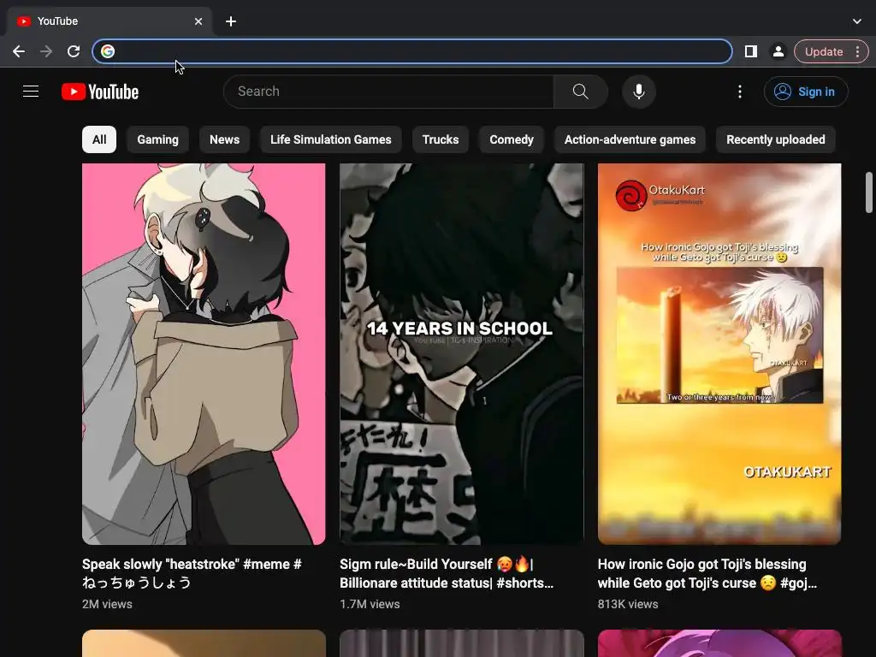Open the How ironic Gojo got Toji's blessing title
This screenshot has width=876, height=657.
tap(707, 573)
